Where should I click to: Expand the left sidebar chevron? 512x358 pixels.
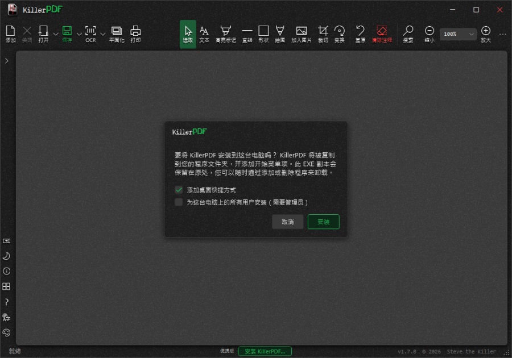click(6, 61)
